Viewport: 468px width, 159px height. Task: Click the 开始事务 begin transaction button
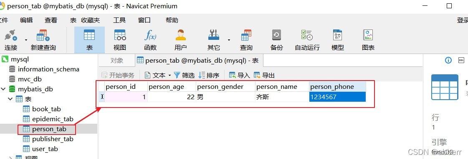pos(118,75)
